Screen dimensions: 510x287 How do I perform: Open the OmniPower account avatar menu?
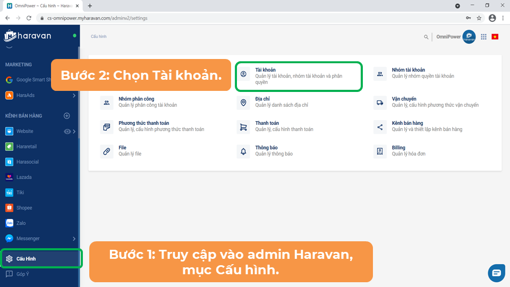[469, 37]
